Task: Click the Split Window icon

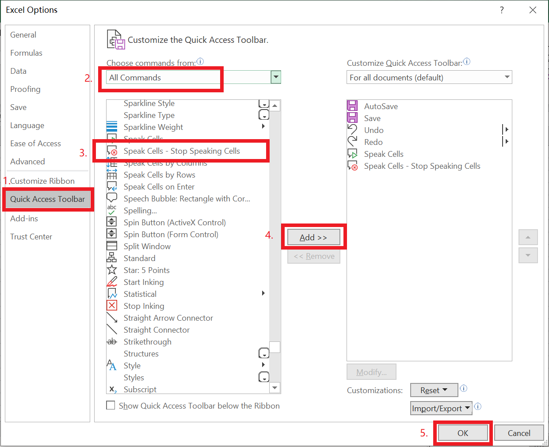Action: (112, 246)
